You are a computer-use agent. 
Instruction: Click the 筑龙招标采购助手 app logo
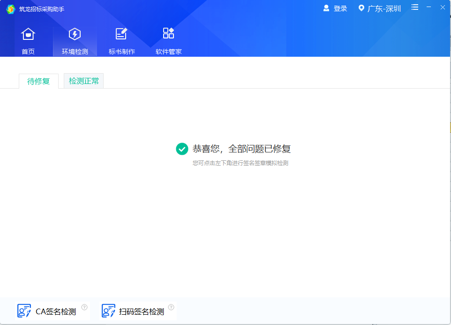[10, 9]
